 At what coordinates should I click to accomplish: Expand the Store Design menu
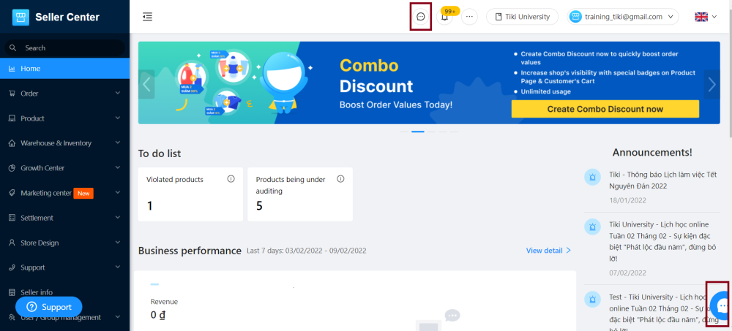65,243
